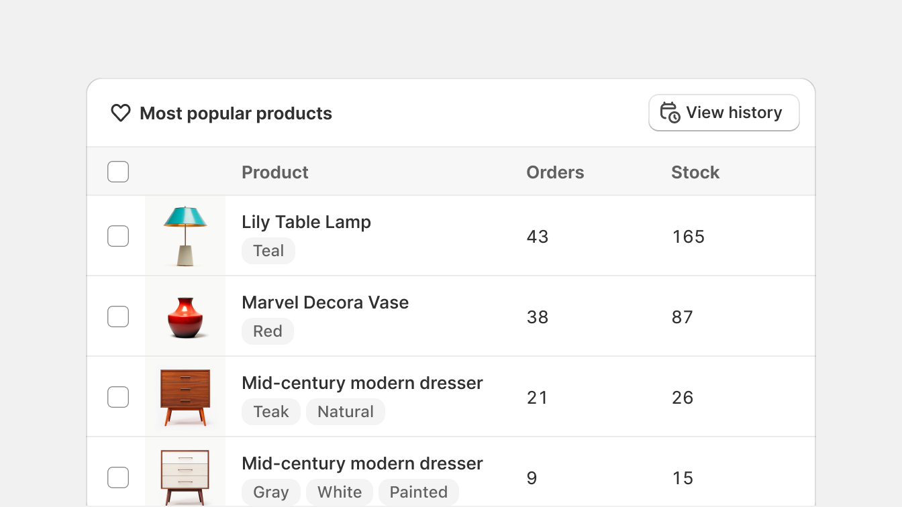Image resolution: width=902 pixels, height=507 pixels.
Task: Click the Painted tag badge
Action: (x=419, y=492)
